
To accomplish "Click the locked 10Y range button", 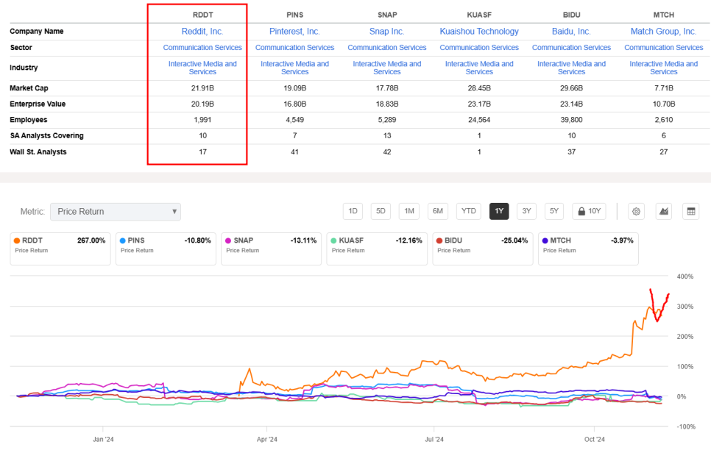I will (x=589, y=211).
